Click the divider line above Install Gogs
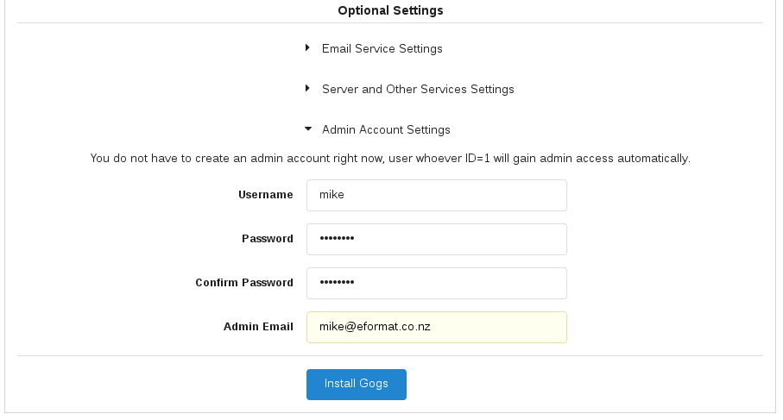This screenshot has height=420, width=783. pyautogui.click(x=390, y=355)
